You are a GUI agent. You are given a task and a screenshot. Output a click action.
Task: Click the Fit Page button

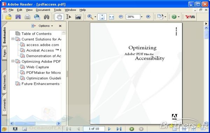coord(102,17)
